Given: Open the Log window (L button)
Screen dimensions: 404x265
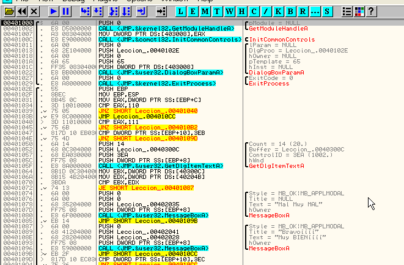Looking at the screenshot, I should (182, 12).
